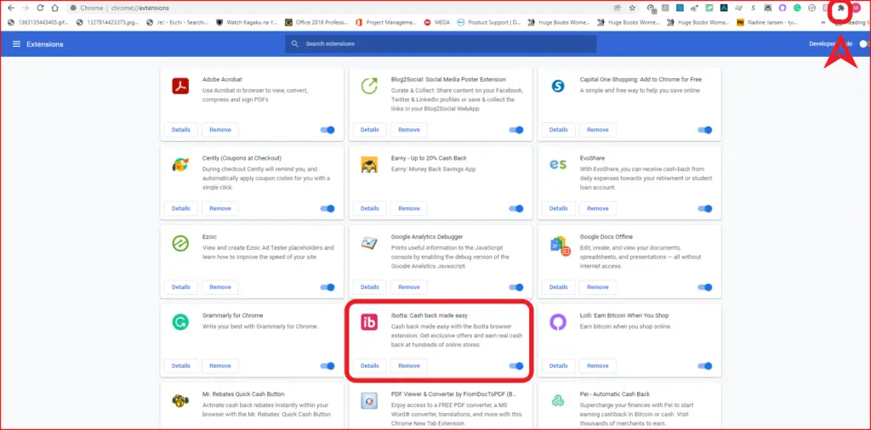
Task: Click the Pei Automatic Cash Back icon
Action: [558, 400]
